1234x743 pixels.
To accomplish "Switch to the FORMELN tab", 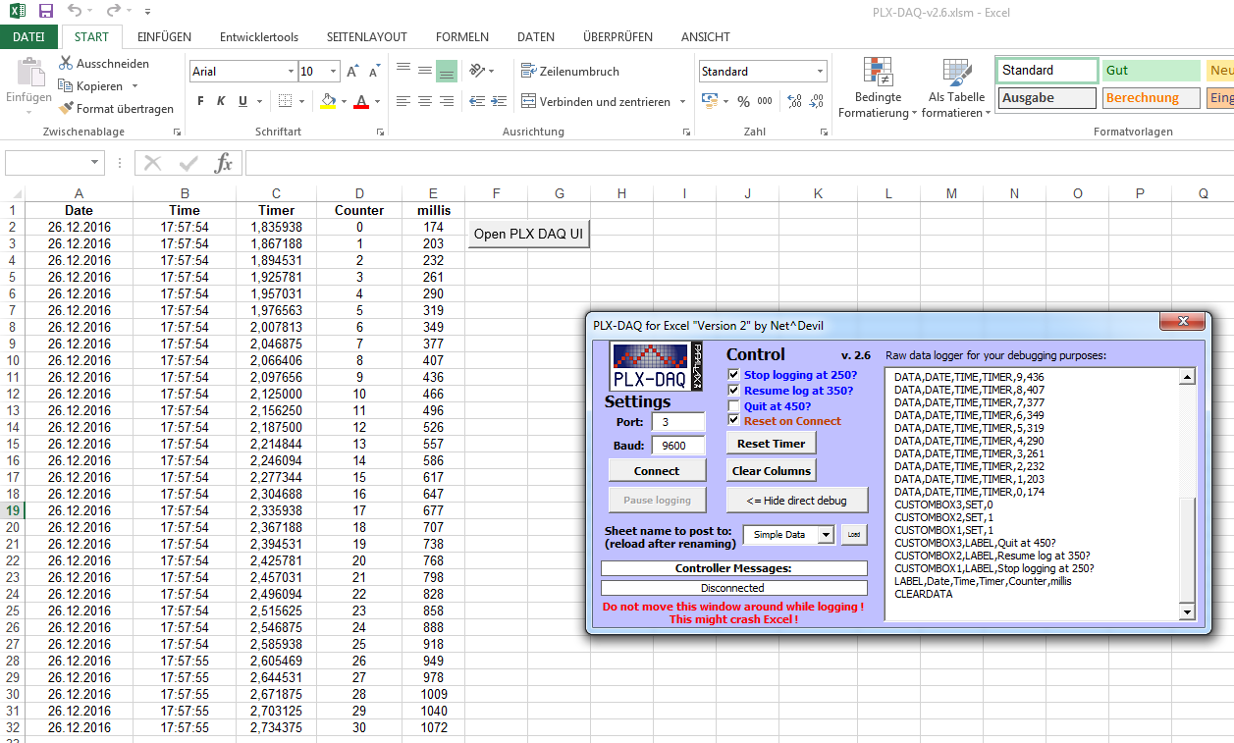I will (462, 37).
